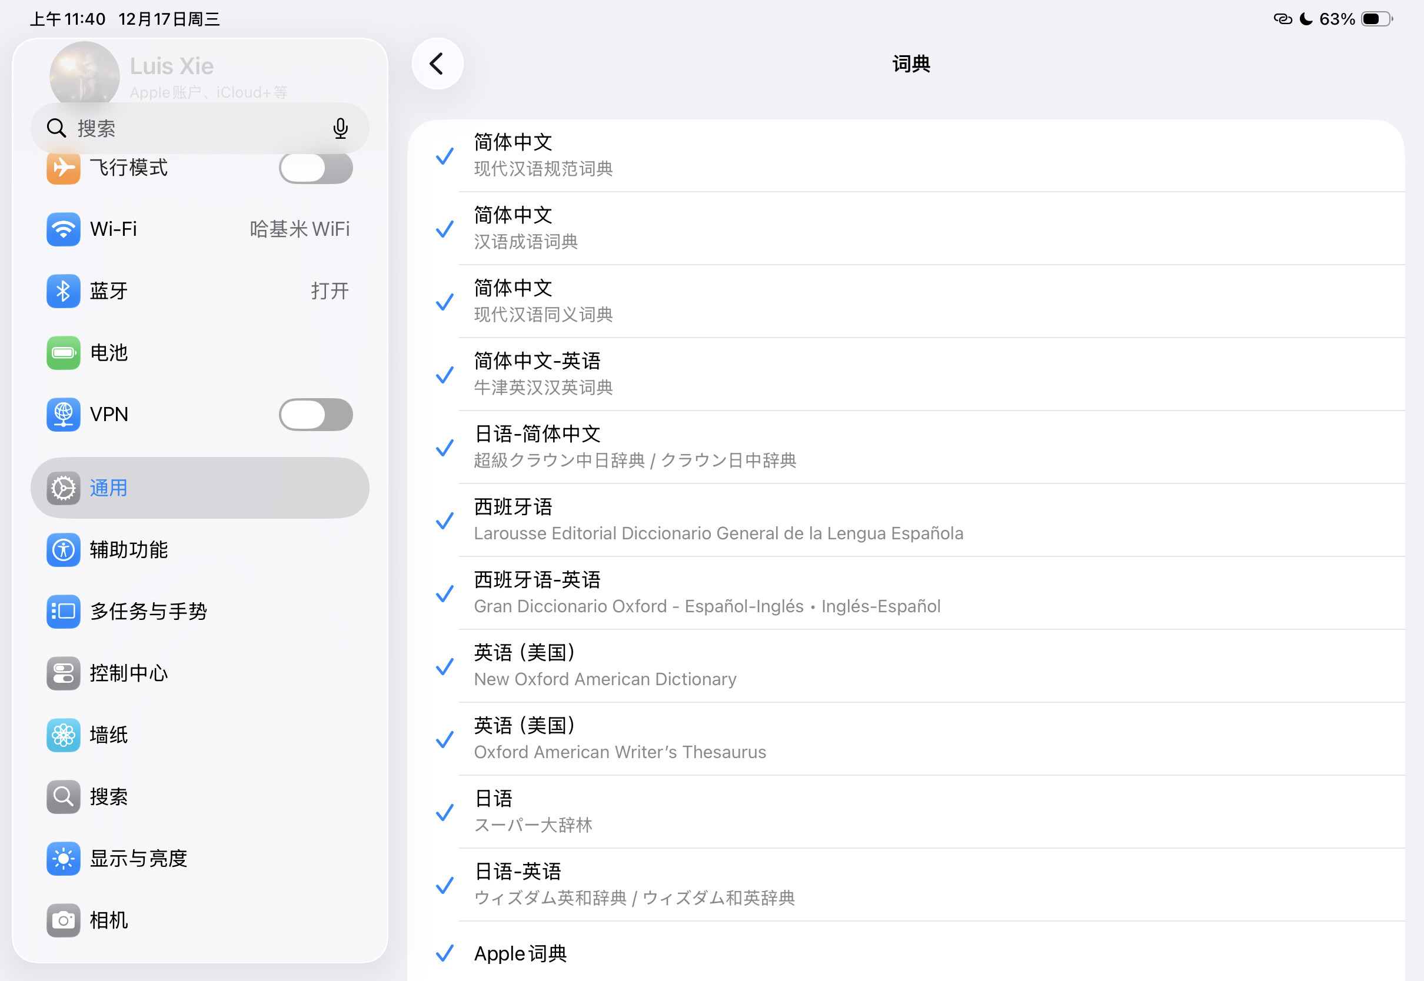Open the Accessibility icon entry
Screen dimensions: 1424x981
pos(64,549)
